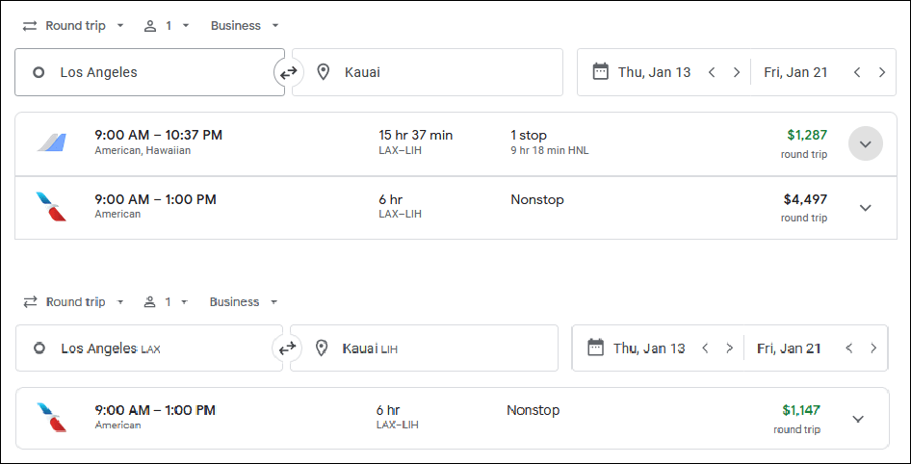Click the calendar icon in the lower date field

[x=595, y=348]
